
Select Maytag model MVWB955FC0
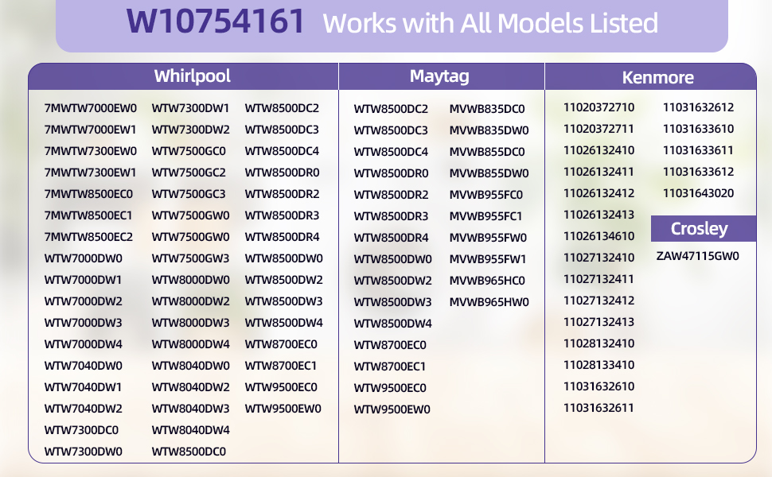point(486,195)
